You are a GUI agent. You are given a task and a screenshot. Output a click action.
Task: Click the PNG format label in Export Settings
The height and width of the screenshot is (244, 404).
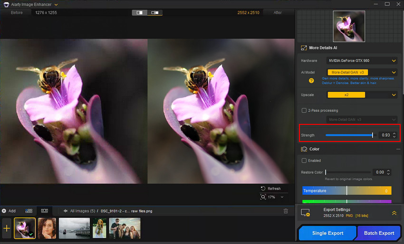tap(349, 216)
